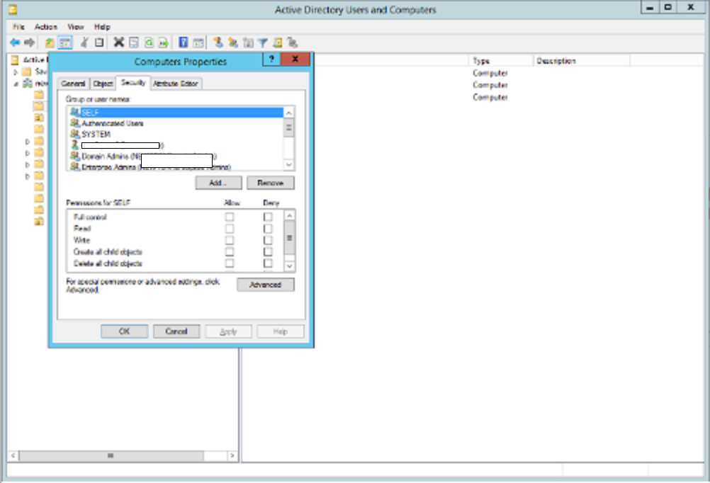Allow Full control for SELF
This screenshot has width=710, height=483.
[x=230, y=217]
